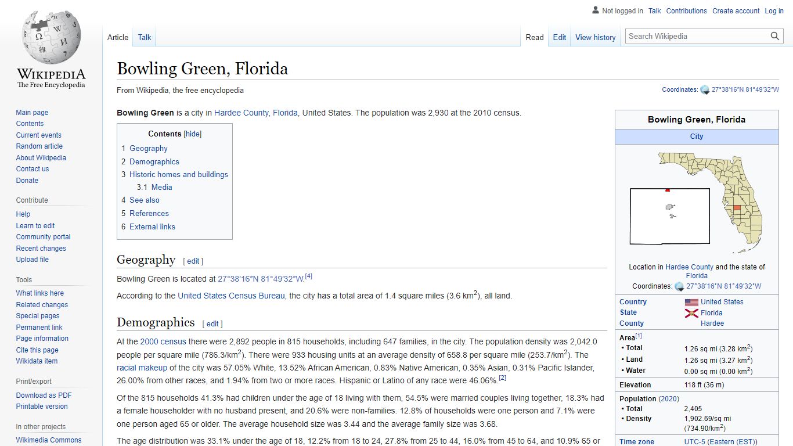Open the Log in link
The width and height of the screenshot is (793, 446).
point(774,10)
